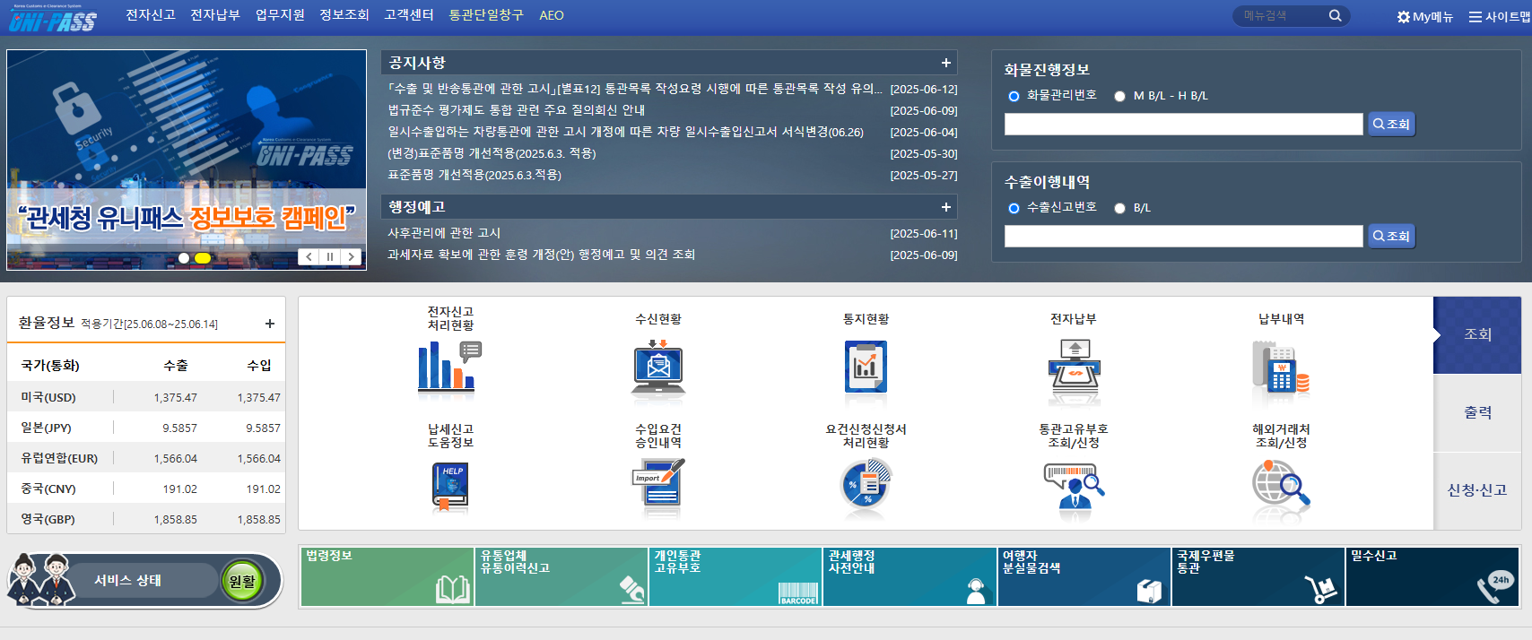Select the second yellow banner dot
Image resolution: width=1532 pixels, height=640 pixels.
(x=203, y=258)
